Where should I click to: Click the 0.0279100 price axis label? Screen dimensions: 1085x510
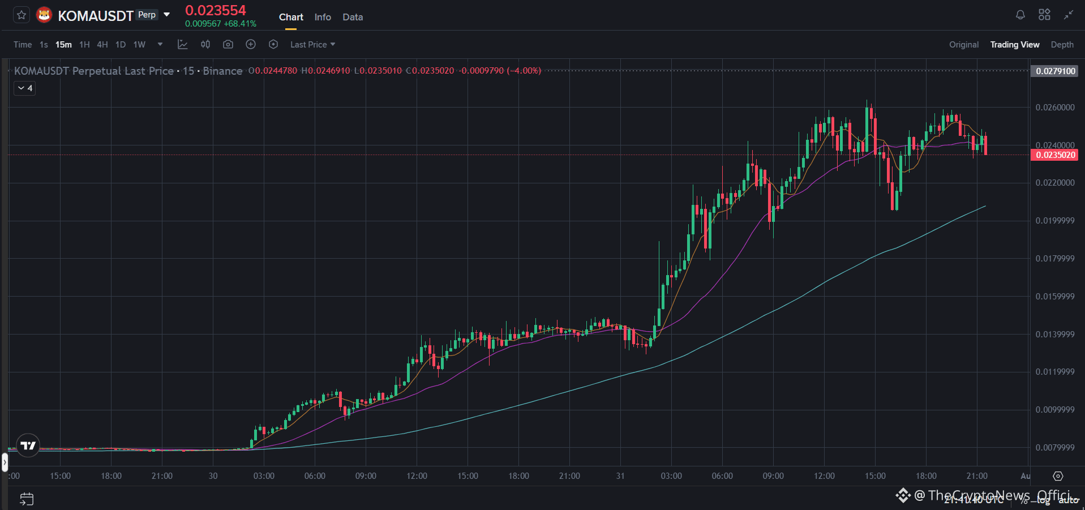[x=1056, y=71]
